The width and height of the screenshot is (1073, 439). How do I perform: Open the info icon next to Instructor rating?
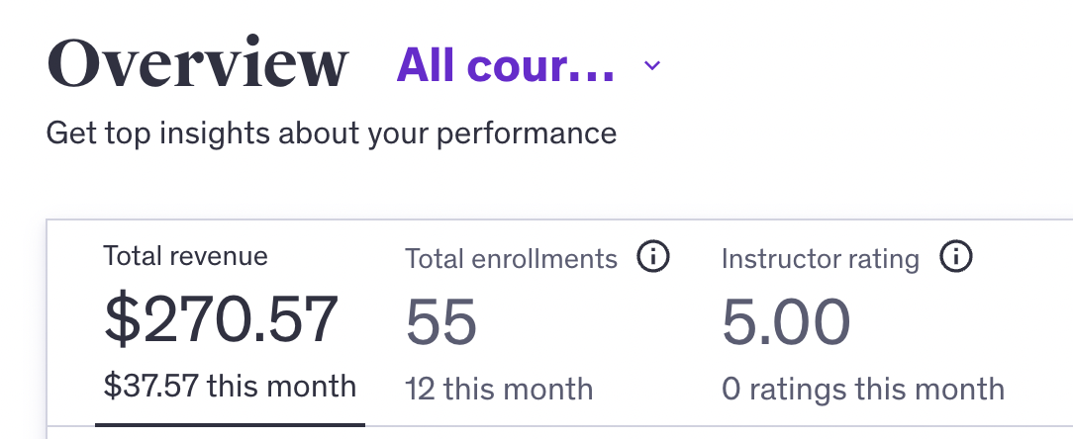[956, 257]
